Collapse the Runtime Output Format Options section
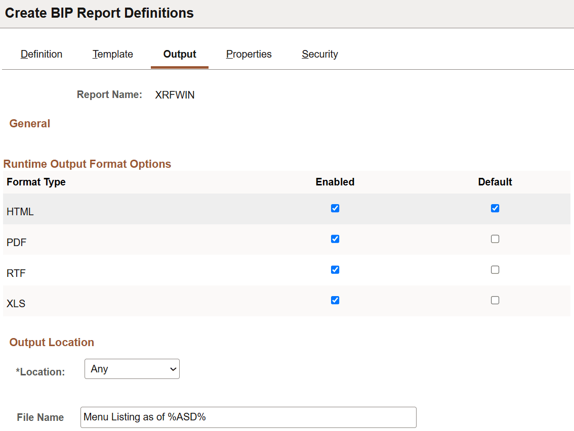This screenshot has height=431, width=574. (87, 164)
